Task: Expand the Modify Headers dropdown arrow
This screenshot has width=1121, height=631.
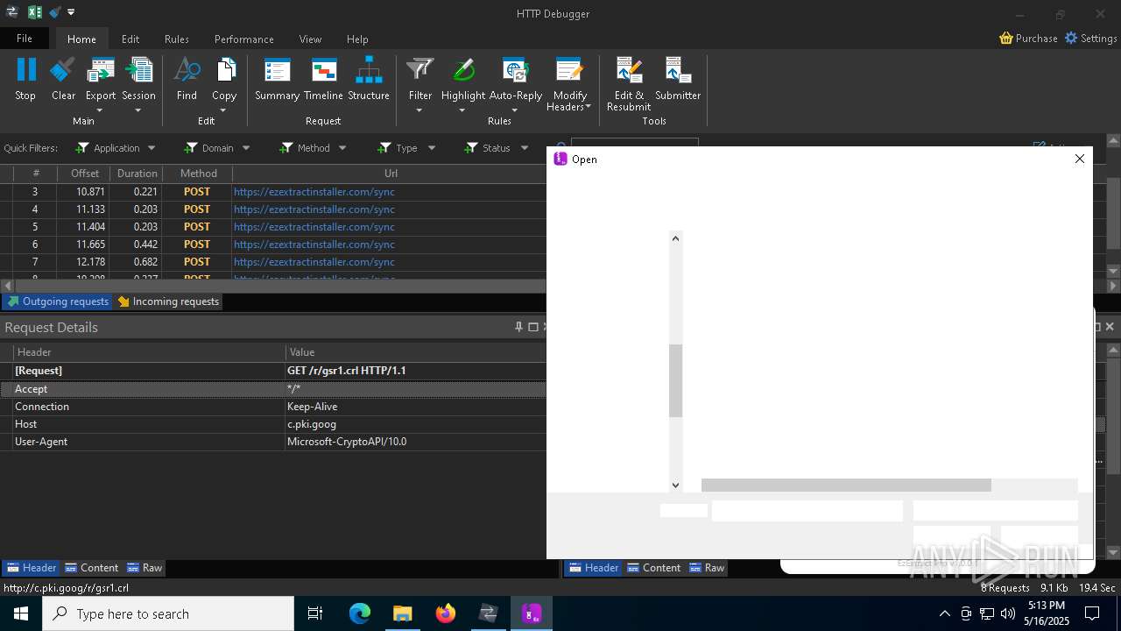Action: click(589, 107)
